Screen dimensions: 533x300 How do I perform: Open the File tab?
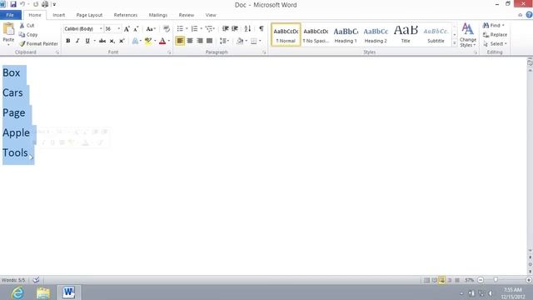(x=10, y=15)
